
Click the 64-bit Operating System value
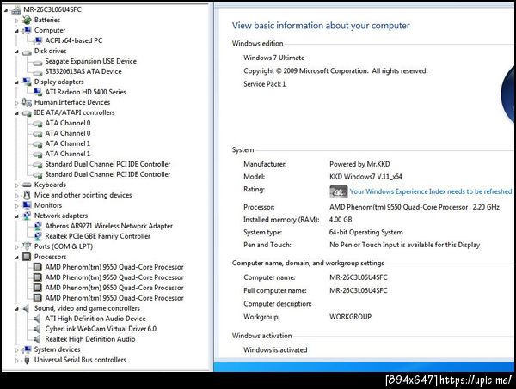click(366, 232)
